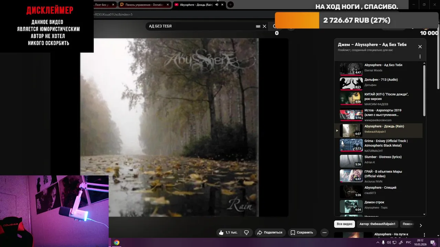Open the notification center icon
This screenshot has width=440, height=247.
point(433,243)
